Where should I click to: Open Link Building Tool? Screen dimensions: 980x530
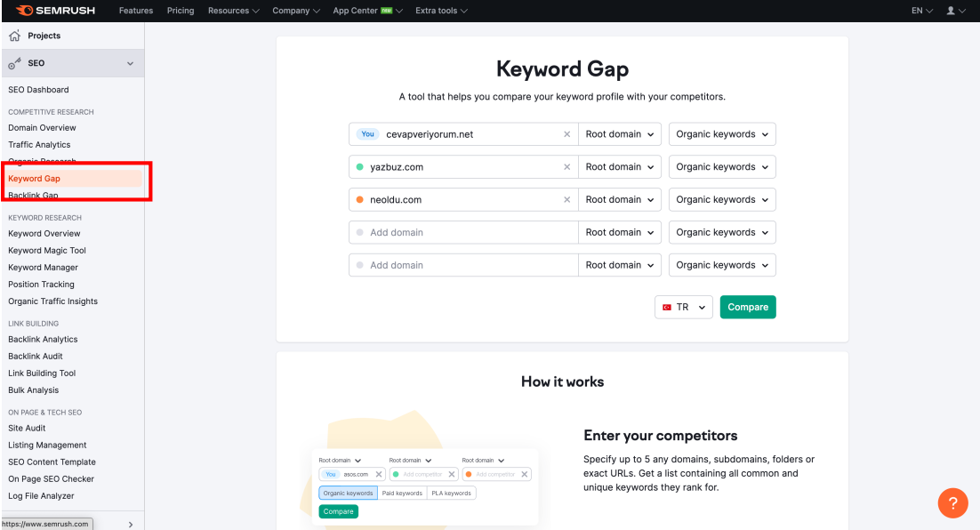(x=42, y=373)
